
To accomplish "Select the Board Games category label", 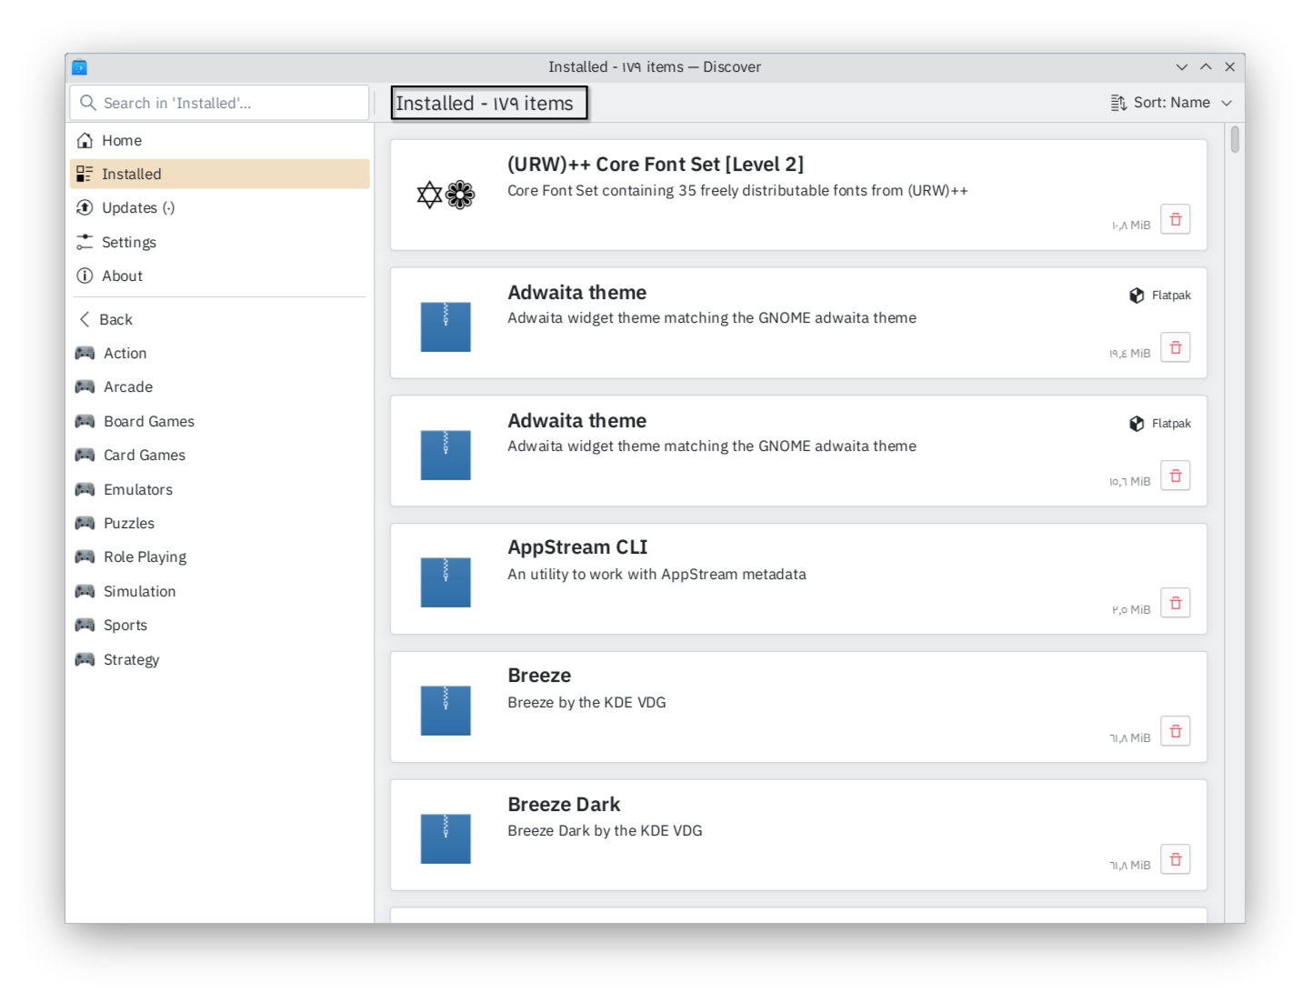I will [x=149, y=421].
